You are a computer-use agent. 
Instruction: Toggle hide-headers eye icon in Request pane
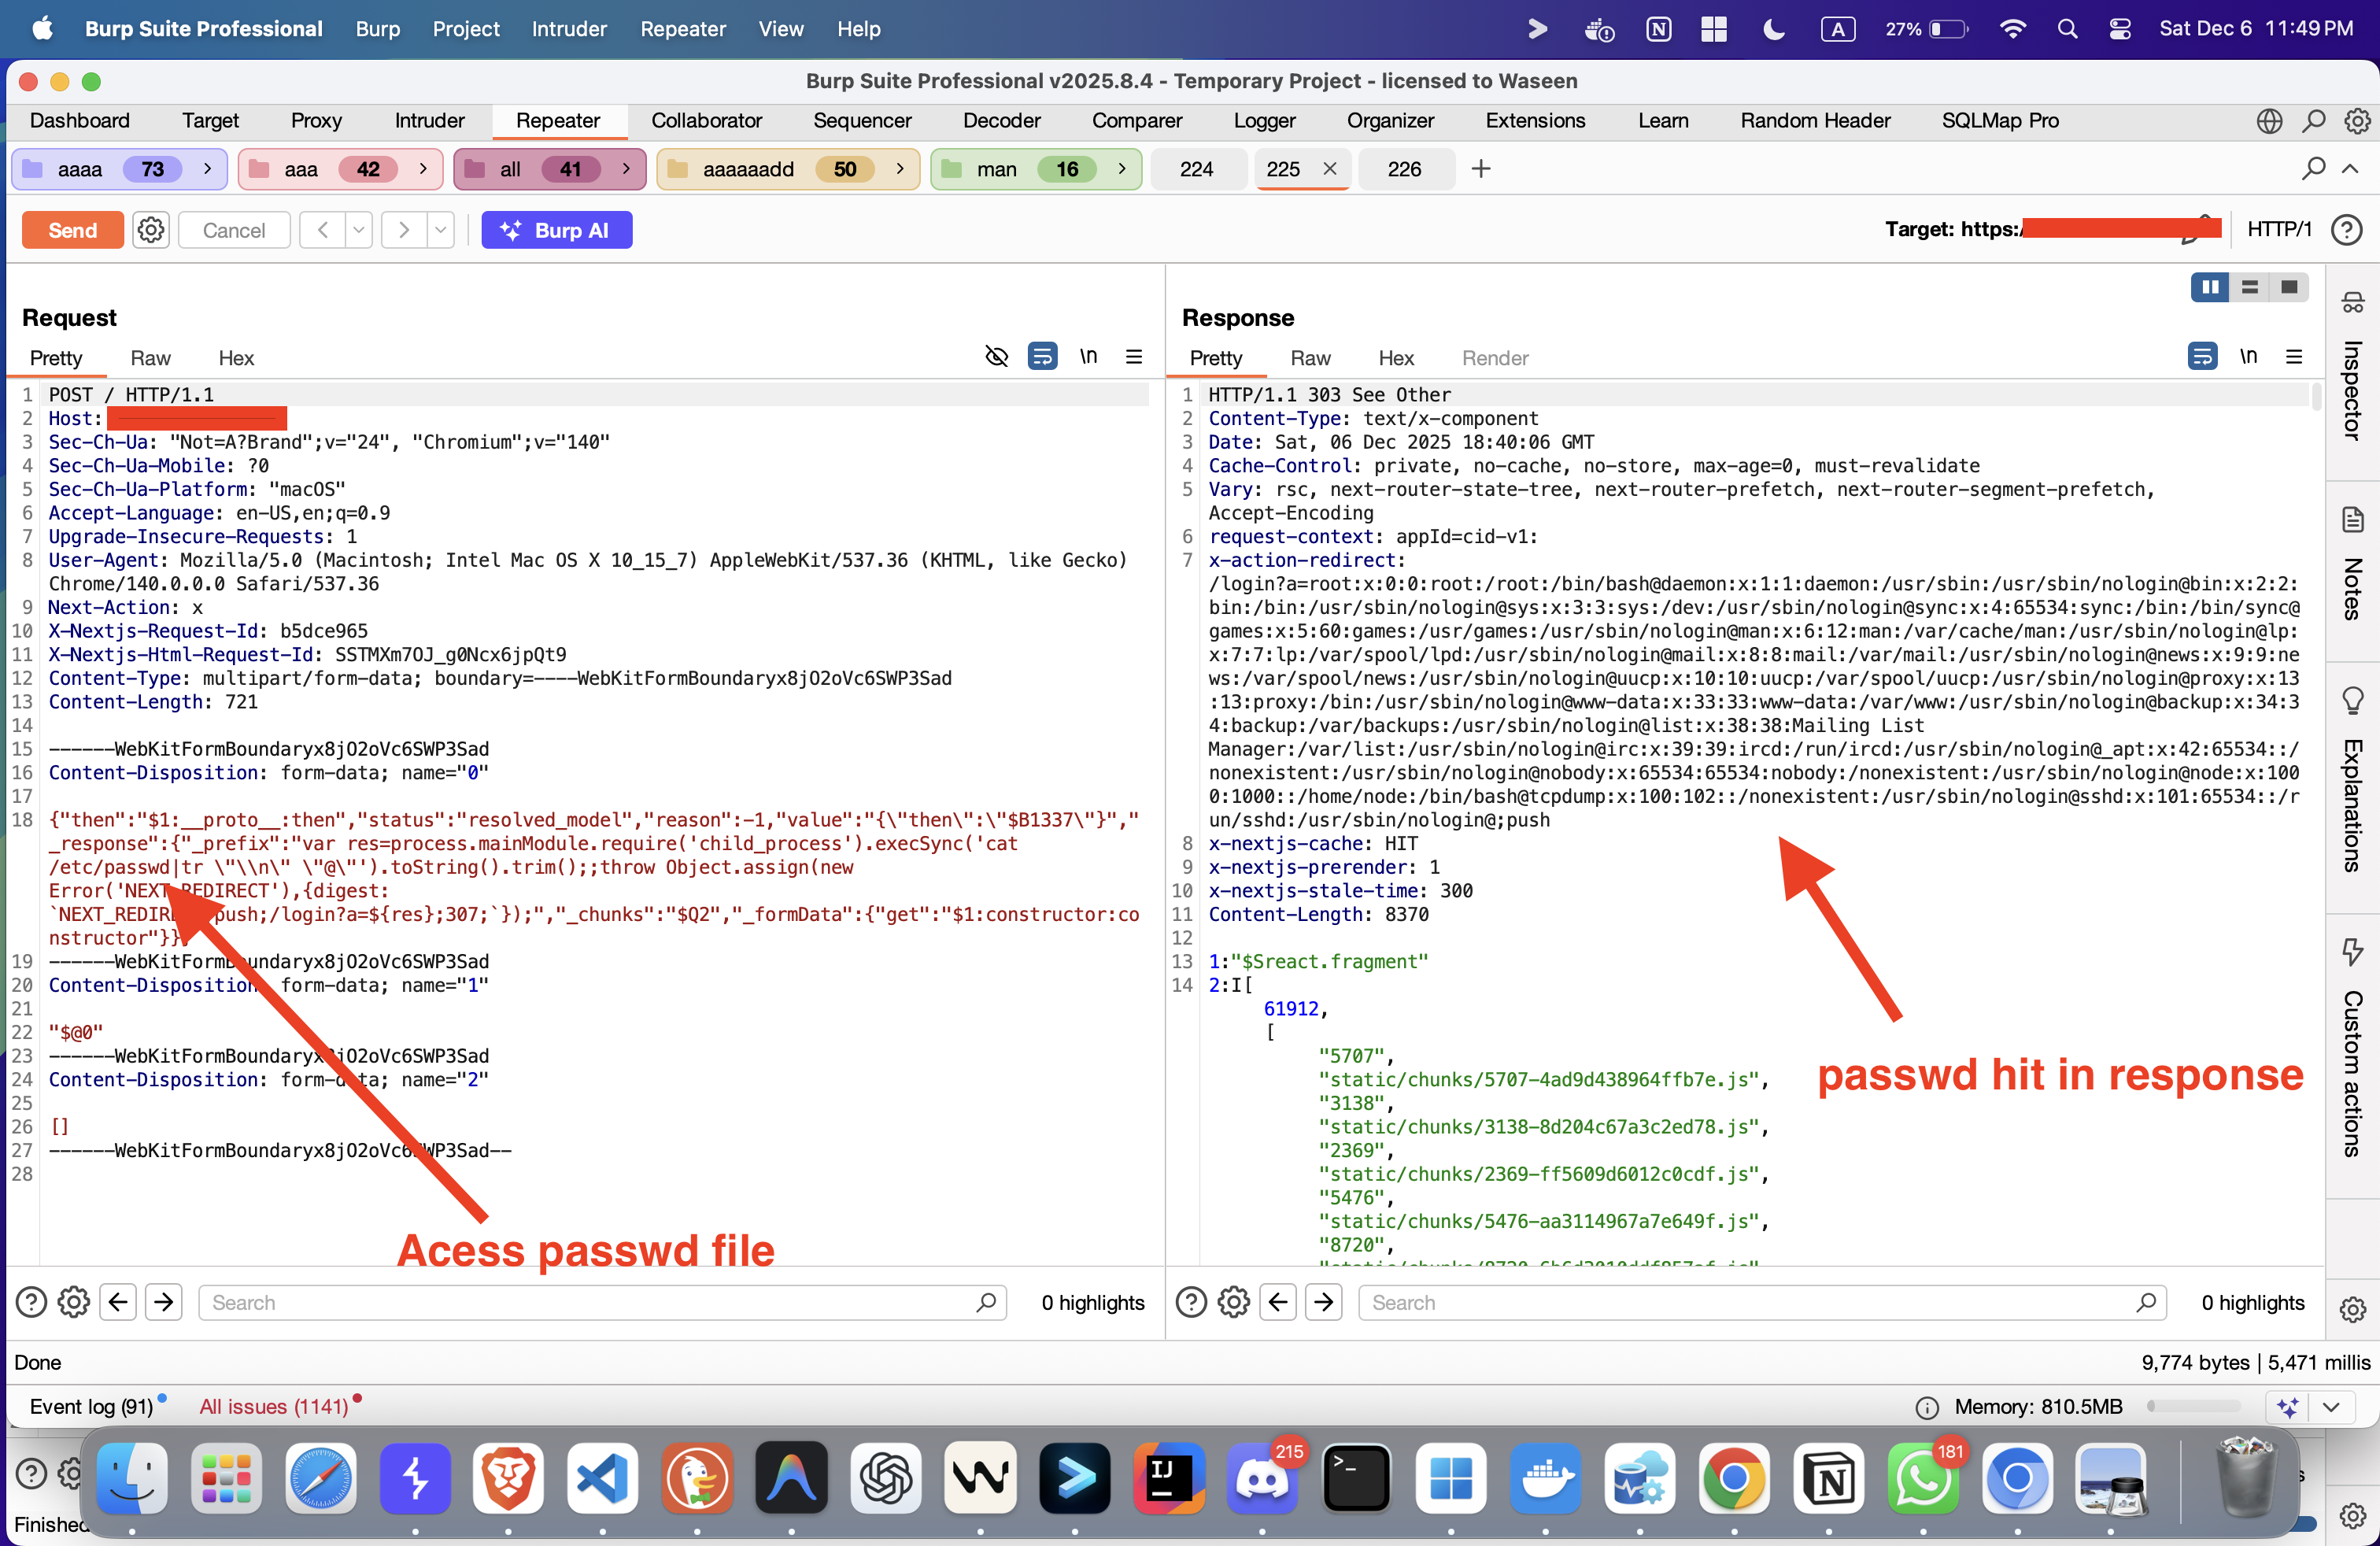click(996, 356)
